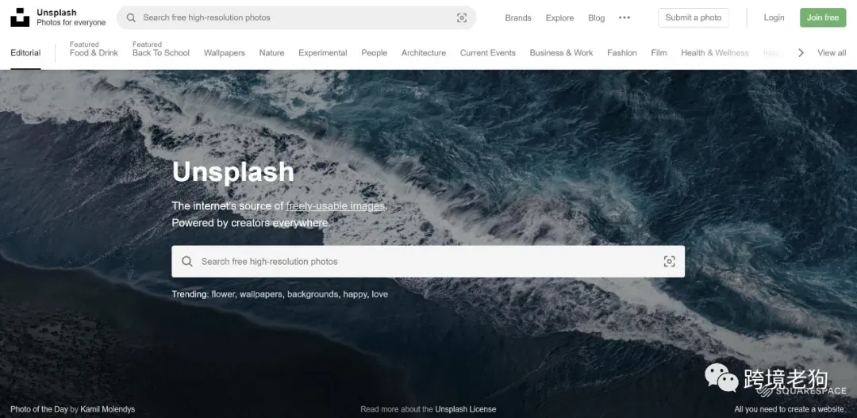Viewport: 857px width, 418px height.
Task: Expand categories with the right chevron
Action: point(801,52)
